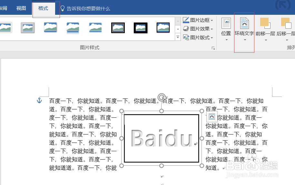Click the first line text 百度一下，你就知道
Viewport: 295px width, 185px height.
74,101
